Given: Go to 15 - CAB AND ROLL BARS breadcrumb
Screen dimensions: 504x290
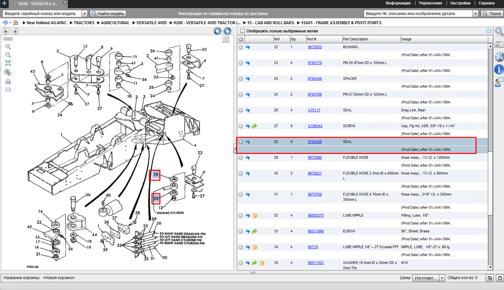Looking at the screenshot, I should pos(270,23).
